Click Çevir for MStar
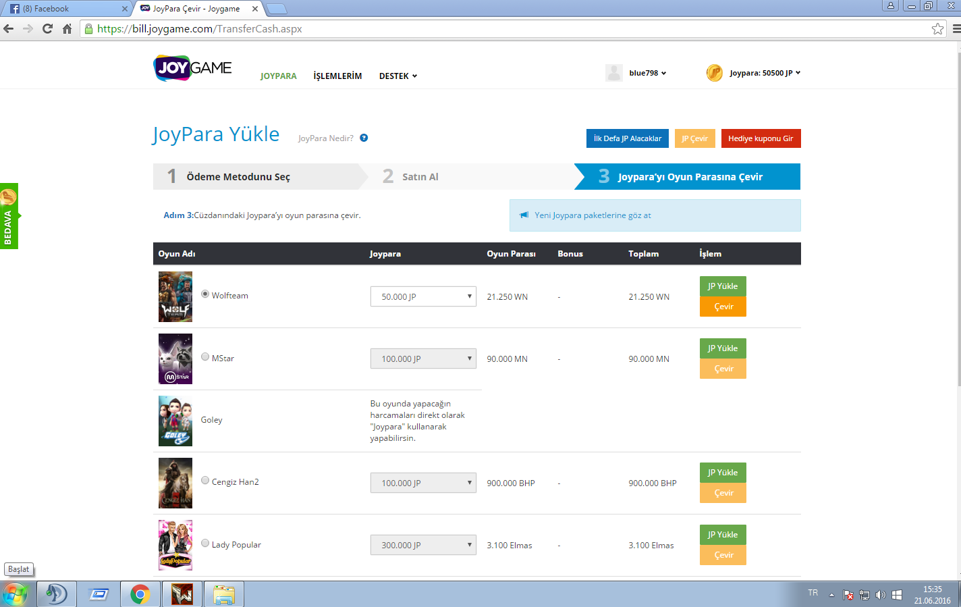The image size is (961, 607). pyautogui.click(x=723, y=369)
